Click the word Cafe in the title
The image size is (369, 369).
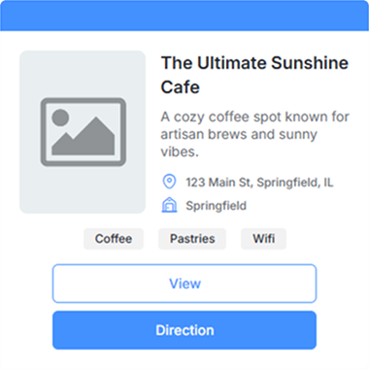[181, 87]
